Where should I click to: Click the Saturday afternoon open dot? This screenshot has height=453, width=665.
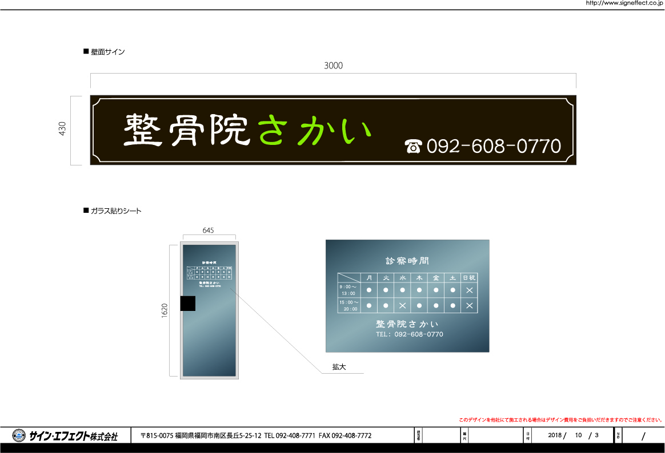452,306
